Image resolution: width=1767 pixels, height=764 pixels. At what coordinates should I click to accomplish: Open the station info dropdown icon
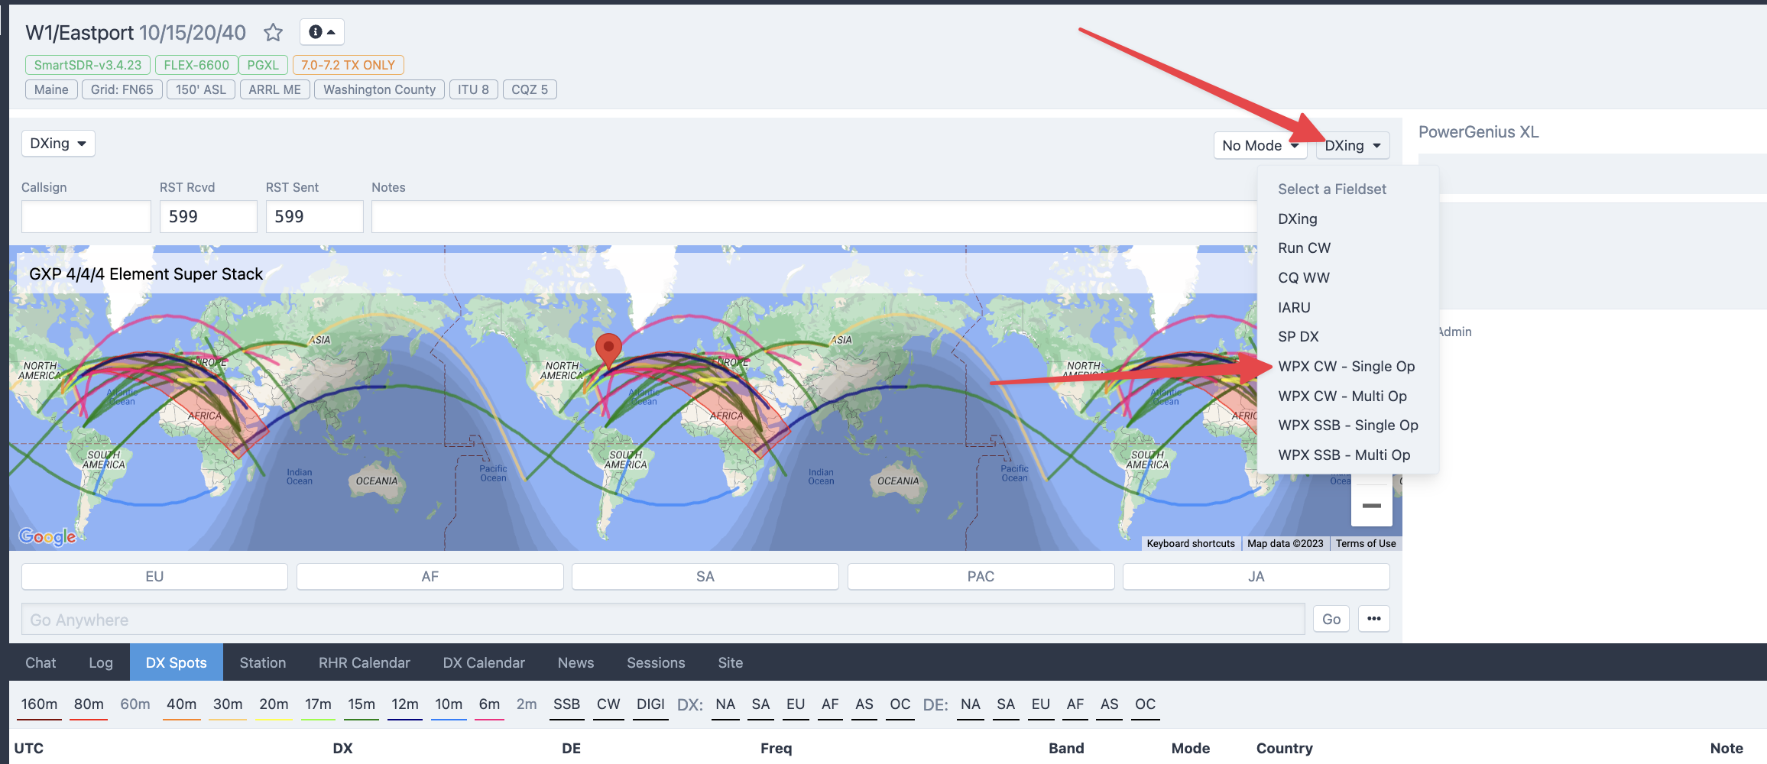(x=322, y=32)
